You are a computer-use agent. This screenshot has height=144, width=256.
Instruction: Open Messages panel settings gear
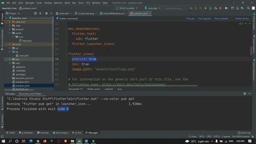[244, 94]
